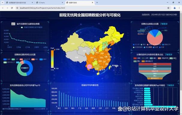Close the ECharts tab

tap(62, 2)
